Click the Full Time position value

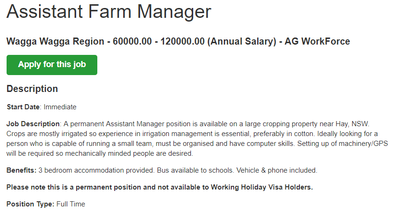click(71, 204)
